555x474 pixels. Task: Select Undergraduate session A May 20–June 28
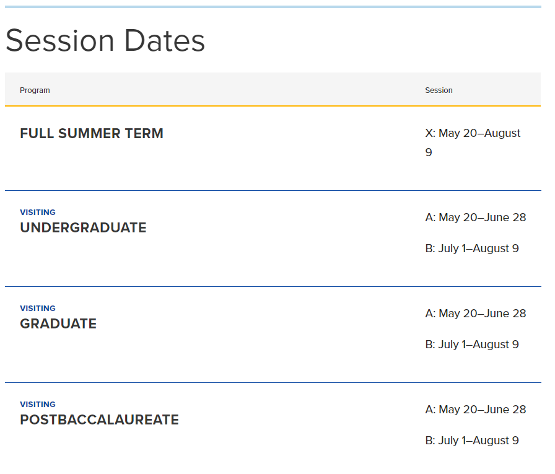(475, 217)
